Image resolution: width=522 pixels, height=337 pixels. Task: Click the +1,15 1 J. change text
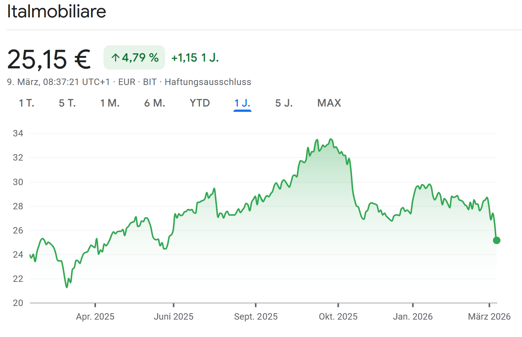(x=195, y=58)
